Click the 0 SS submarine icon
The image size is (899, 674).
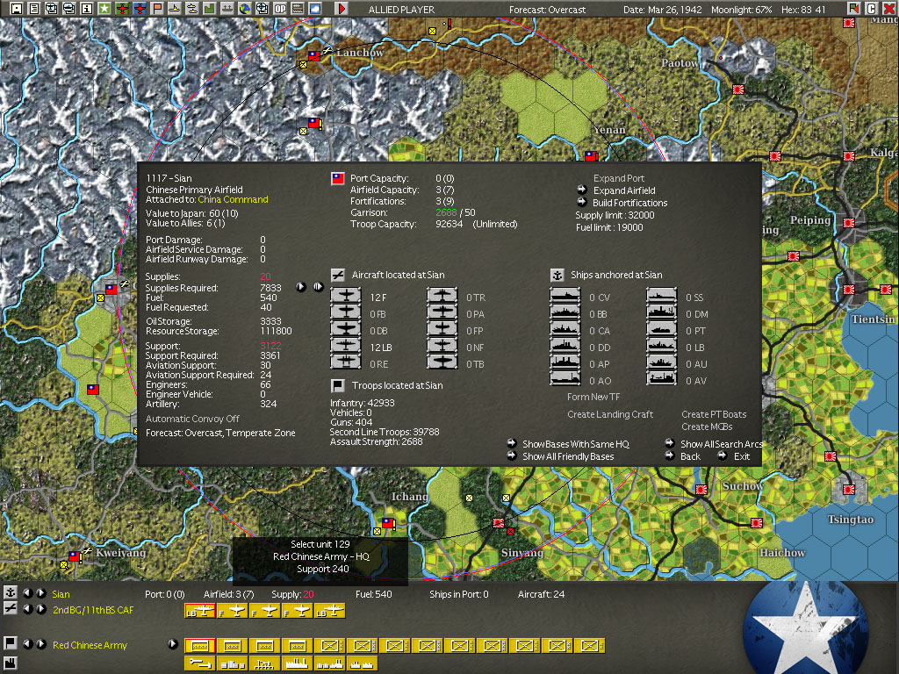tap(662, 297)
